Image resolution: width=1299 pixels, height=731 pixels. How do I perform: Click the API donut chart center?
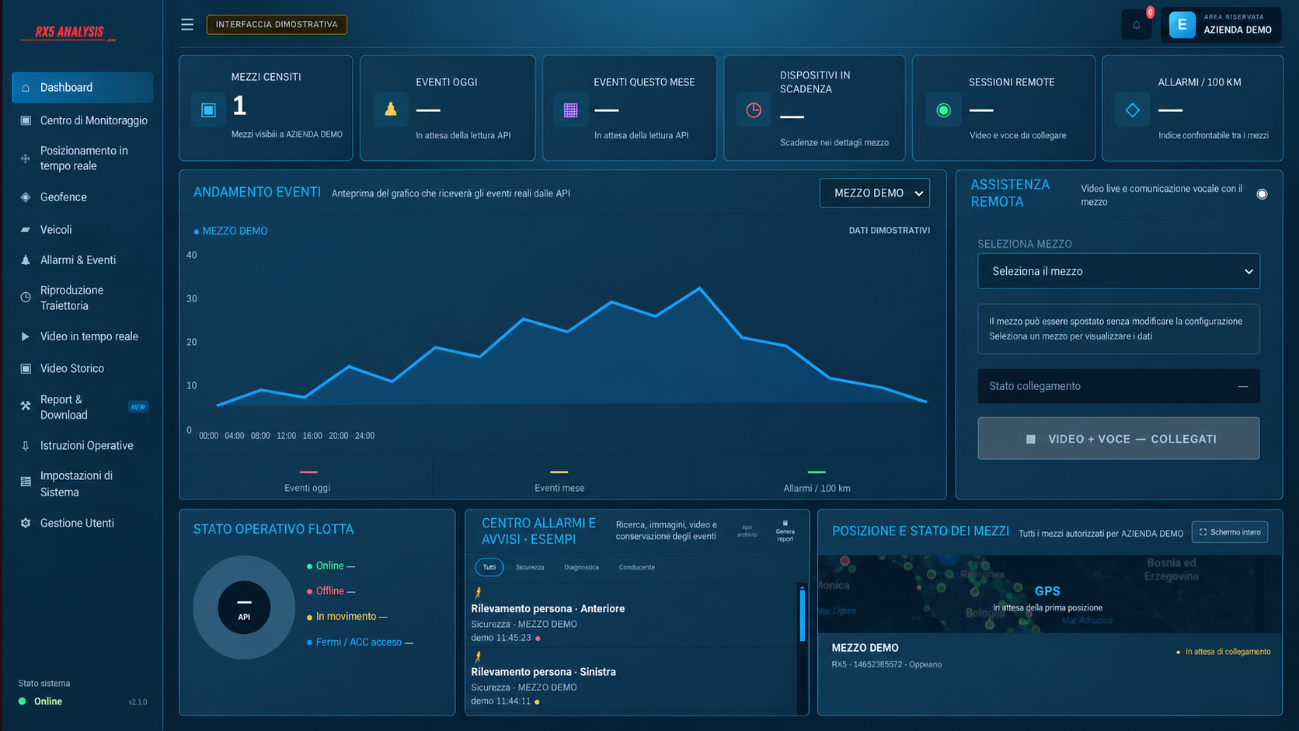(244, 607)
